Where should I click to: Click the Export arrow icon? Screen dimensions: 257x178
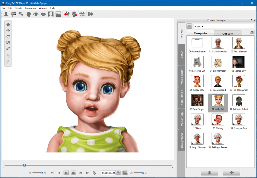90,14
